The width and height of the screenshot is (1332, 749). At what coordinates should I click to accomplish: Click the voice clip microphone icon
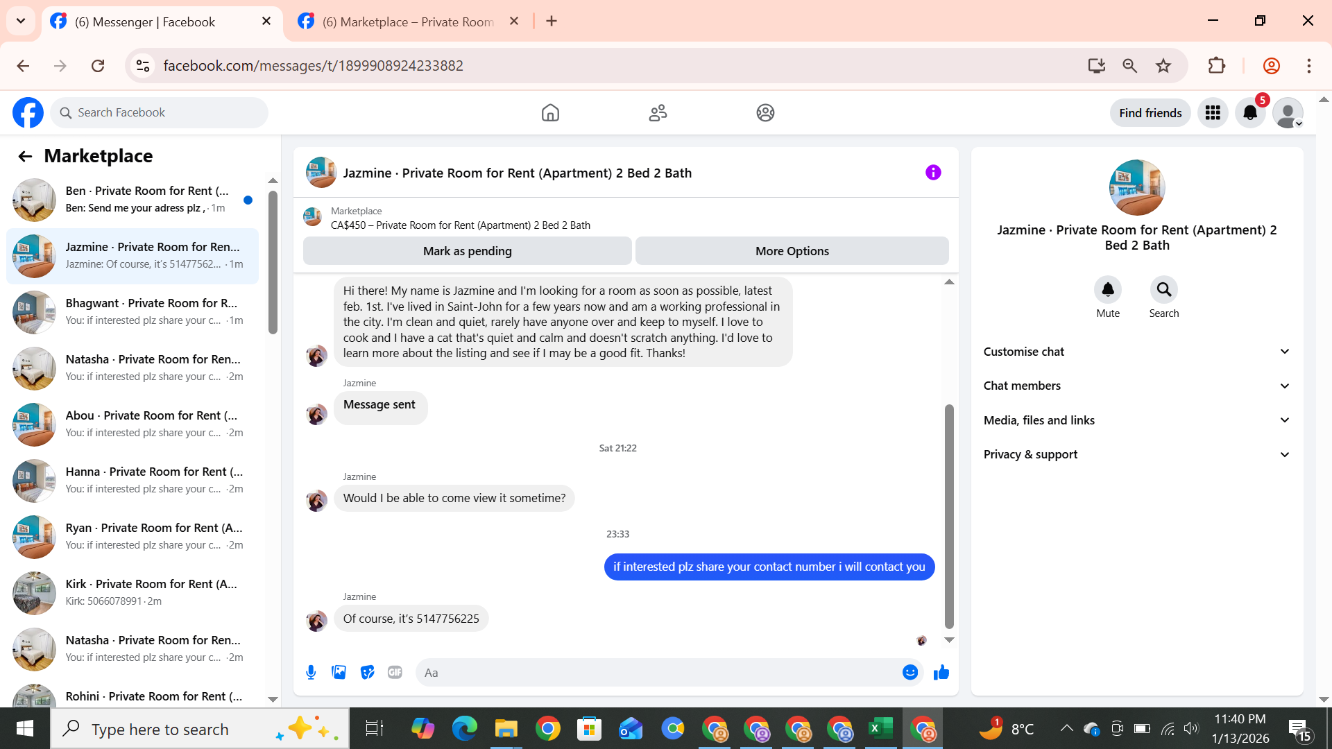[311, 672]
